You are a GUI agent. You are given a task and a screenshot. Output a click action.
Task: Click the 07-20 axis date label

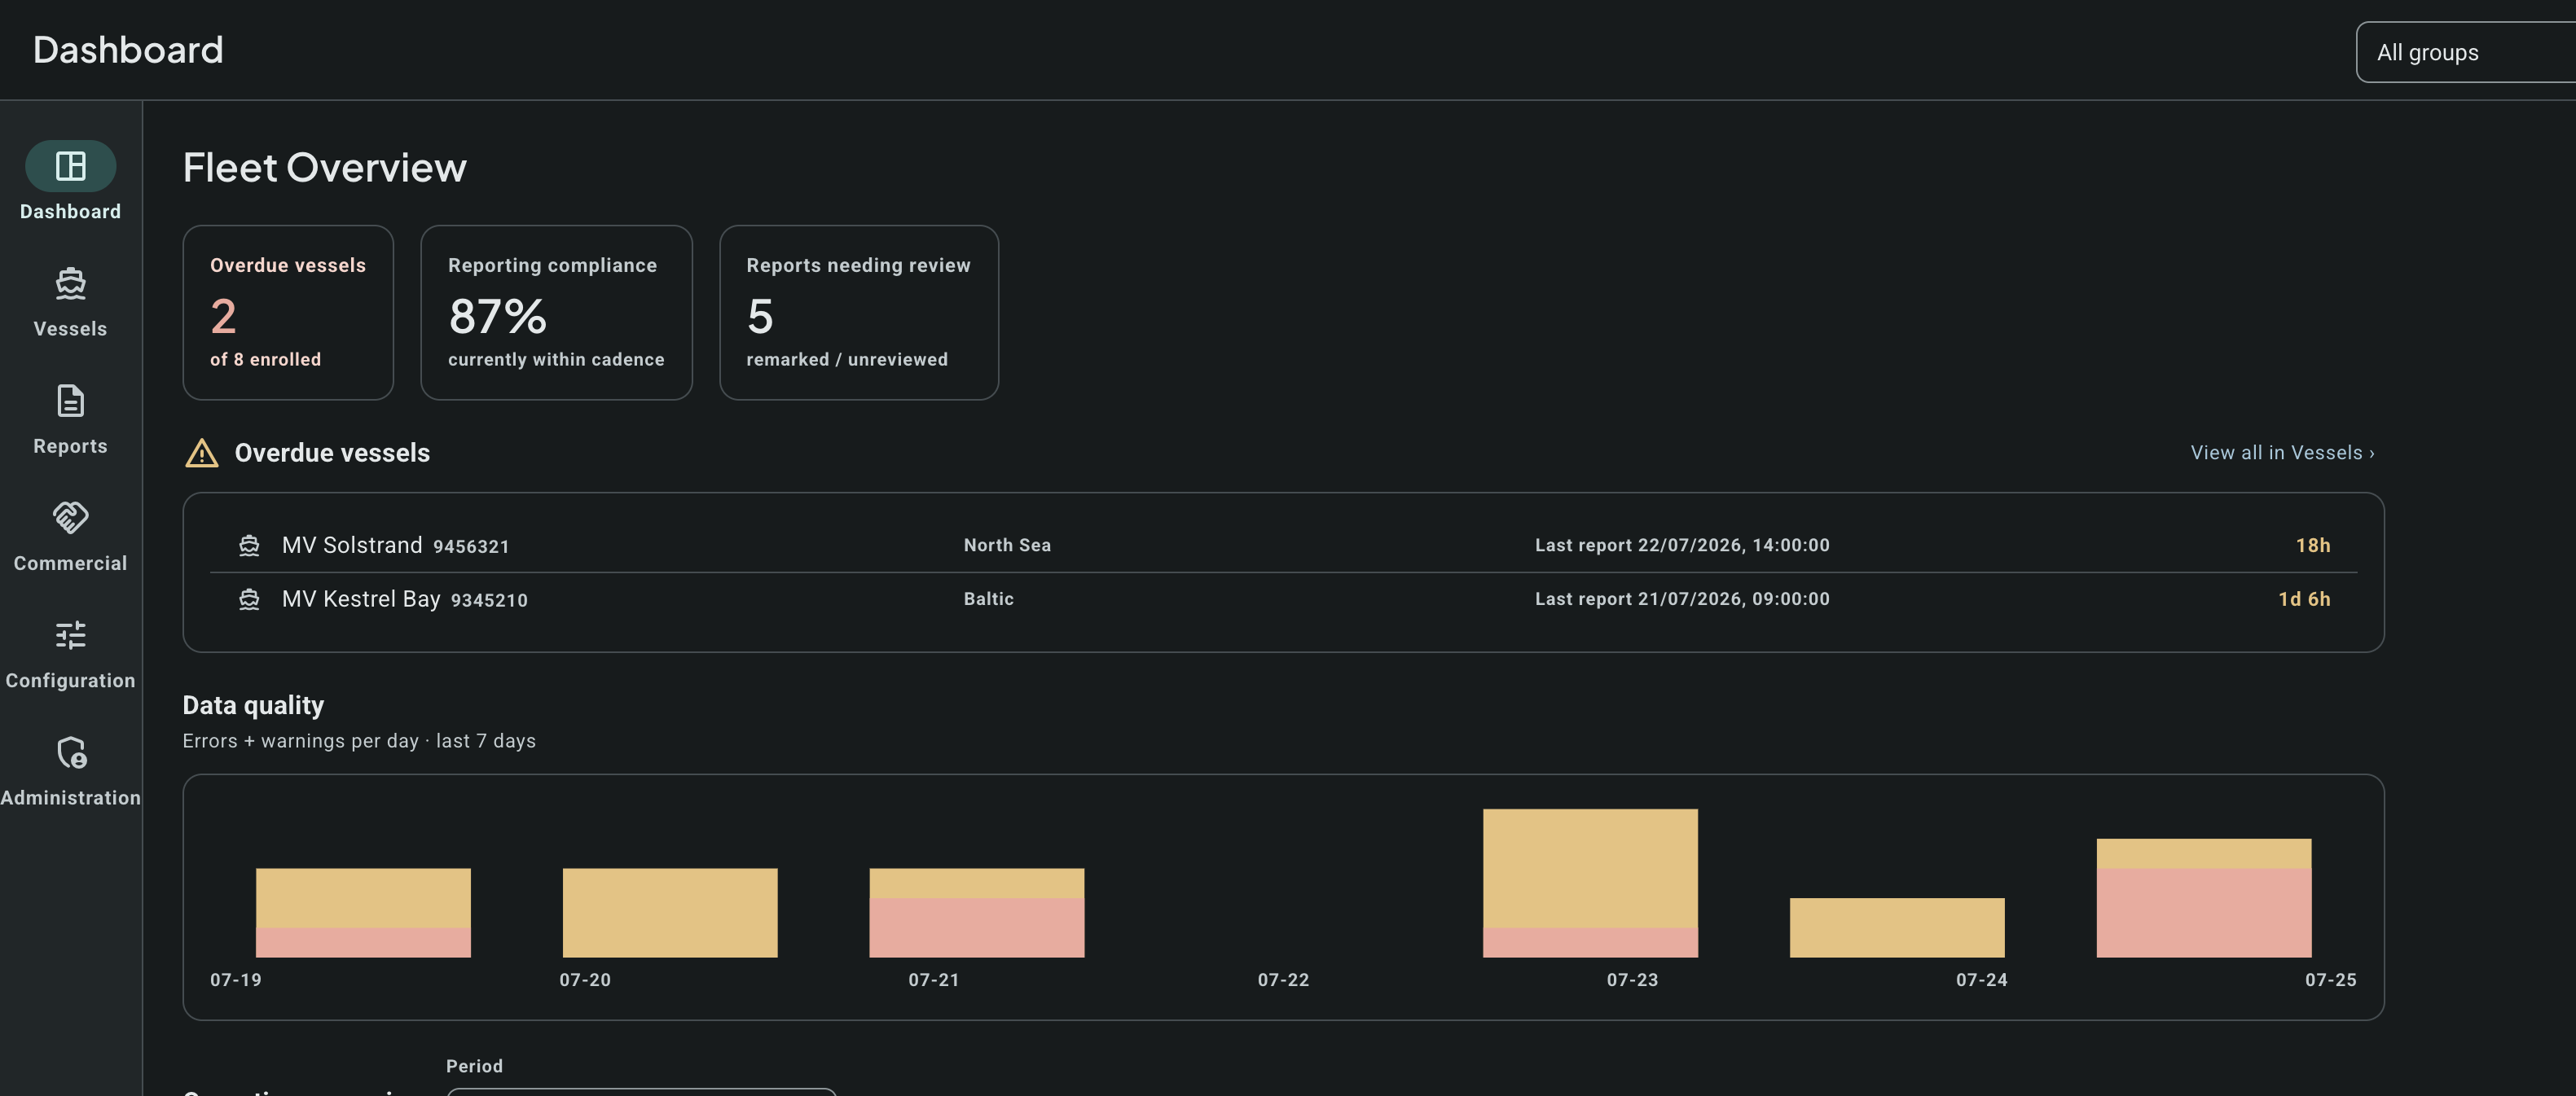(x=585, y=980)
